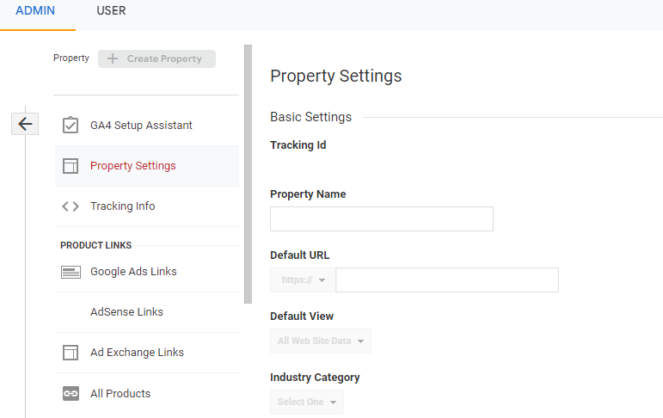
Task: Click the Google Ads Links icon
Action: coord(71,272)
